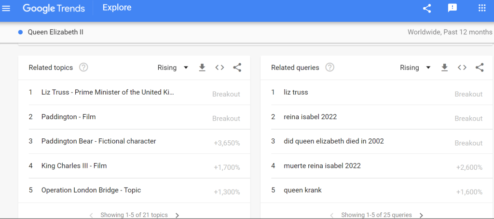Go to previous page of topics
The image size is (494, 219).
point(91,216)
